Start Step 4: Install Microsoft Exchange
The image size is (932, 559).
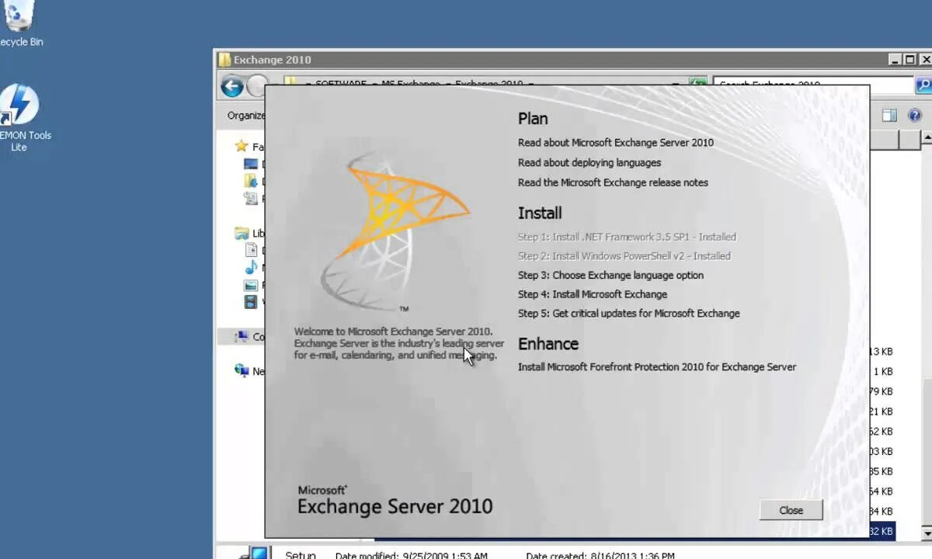pos(593,295)
